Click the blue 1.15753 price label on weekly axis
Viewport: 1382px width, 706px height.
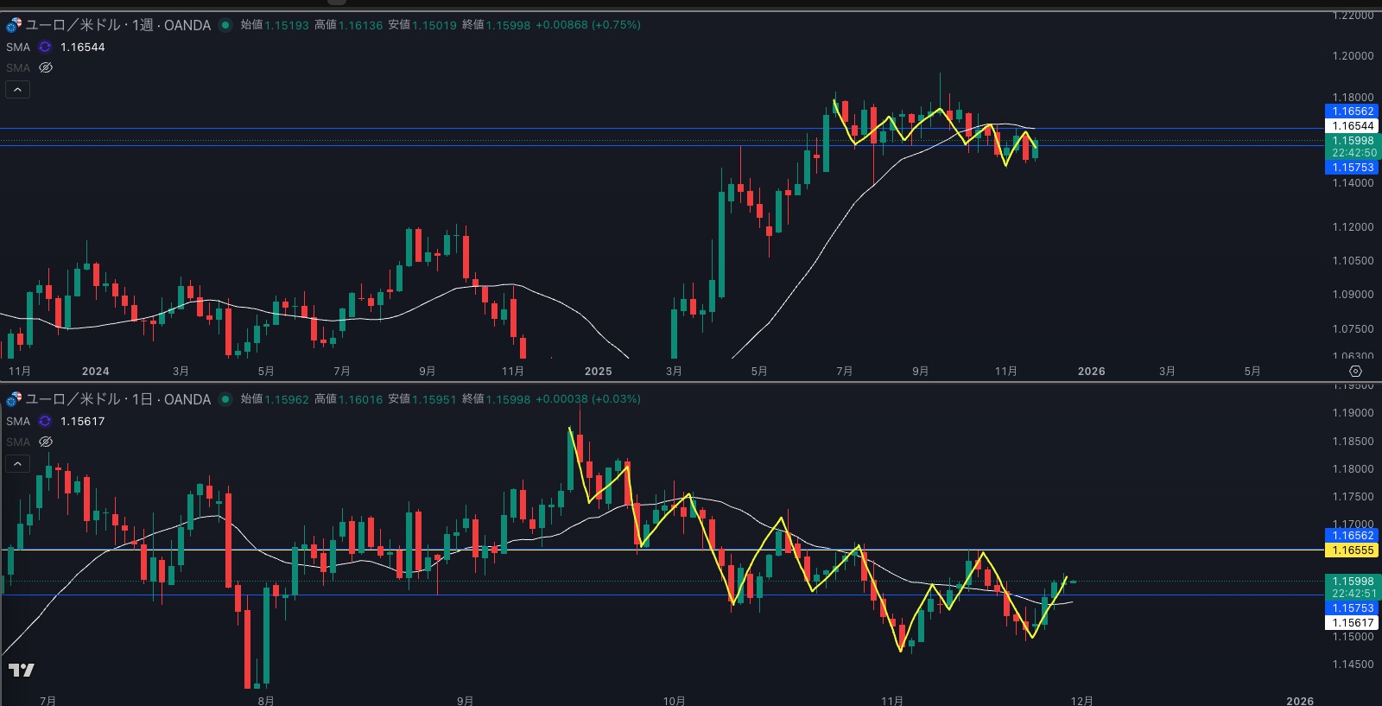(x=1353, y=168)
